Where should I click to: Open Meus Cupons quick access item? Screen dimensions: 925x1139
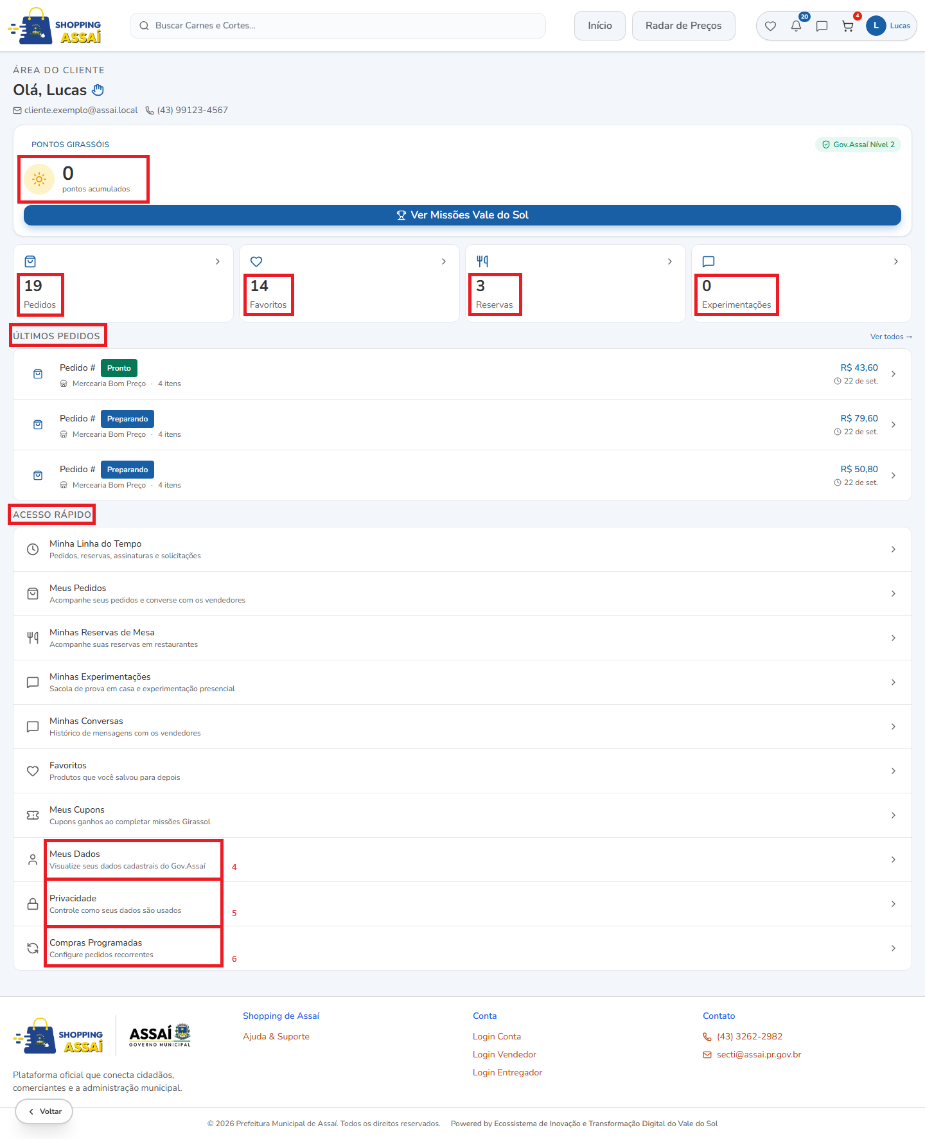(x=463, y=815)
